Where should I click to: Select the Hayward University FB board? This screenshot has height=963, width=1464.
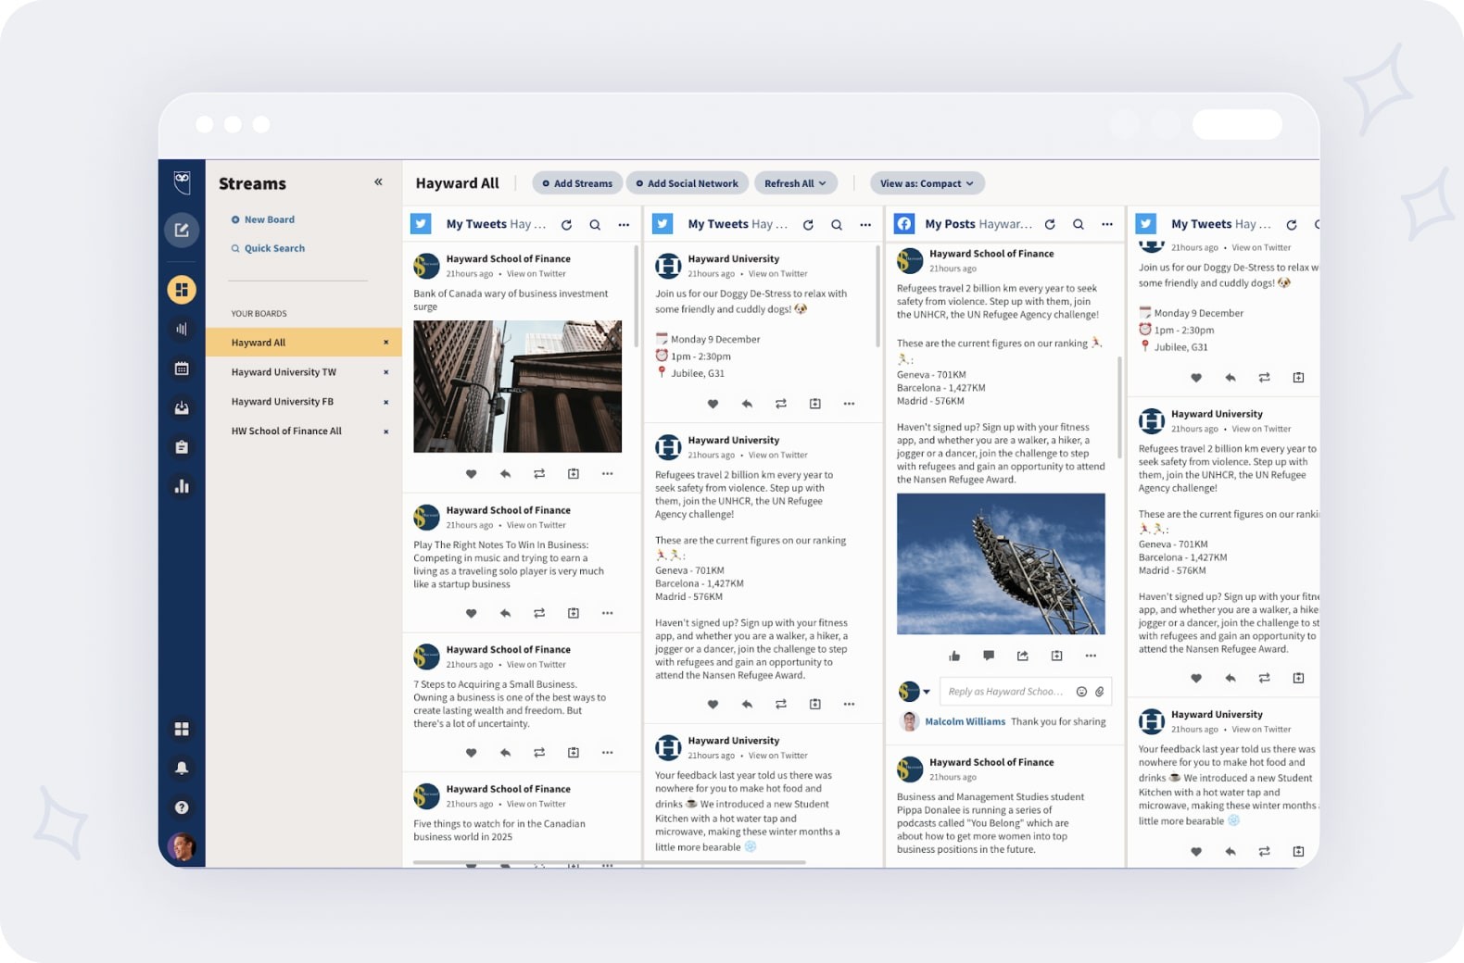tap(304, 402)
